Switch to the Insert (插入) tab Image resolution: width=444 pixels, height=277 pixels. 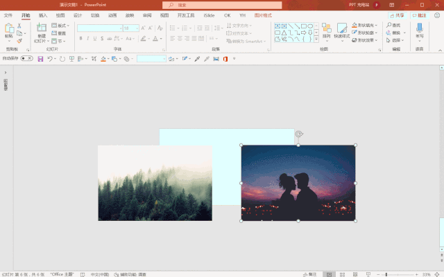[x=43, y=15]
